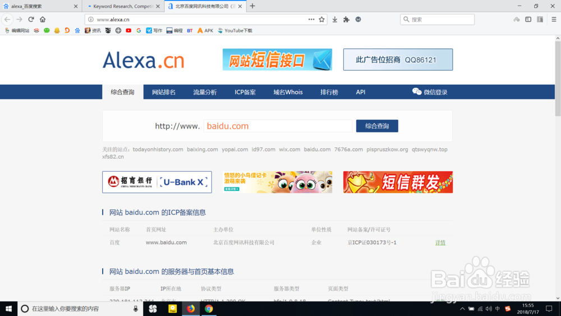Open the APK bookmark folder
561x316 pixels.
[205, 30]
